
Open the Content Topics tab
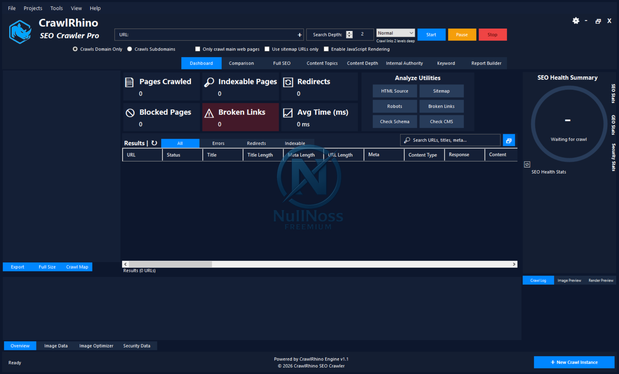click(322, 63)
